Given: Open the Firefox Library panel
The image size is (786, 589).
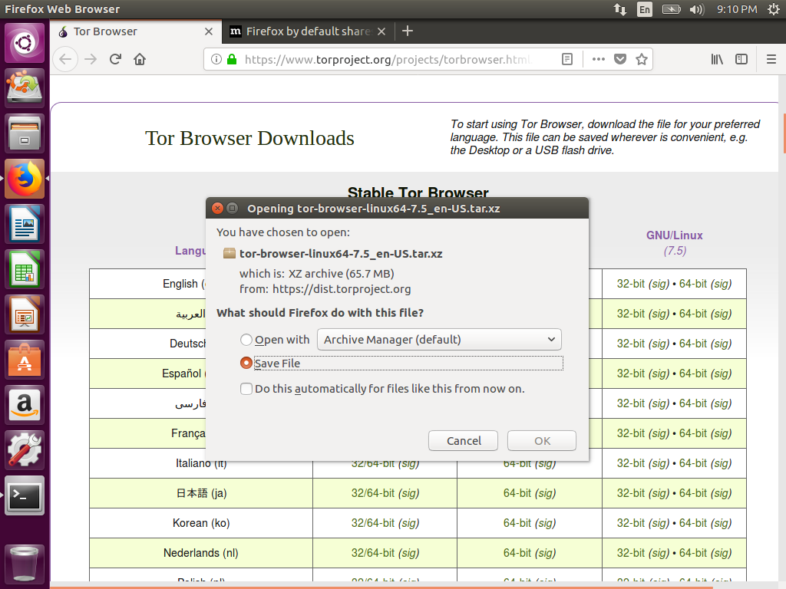Looking at the screenshot, I should coord(716,59).
